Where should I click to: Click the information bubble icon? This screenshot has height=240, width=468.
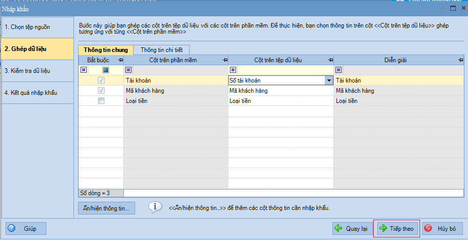[155, 207]
